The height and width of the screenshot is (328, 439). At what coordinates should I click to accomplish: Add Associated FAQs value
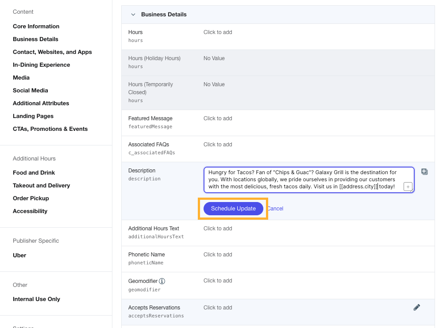[217, 144]
